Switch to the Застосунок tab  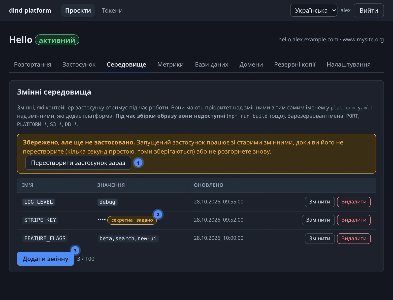click(x=79, y=65)
